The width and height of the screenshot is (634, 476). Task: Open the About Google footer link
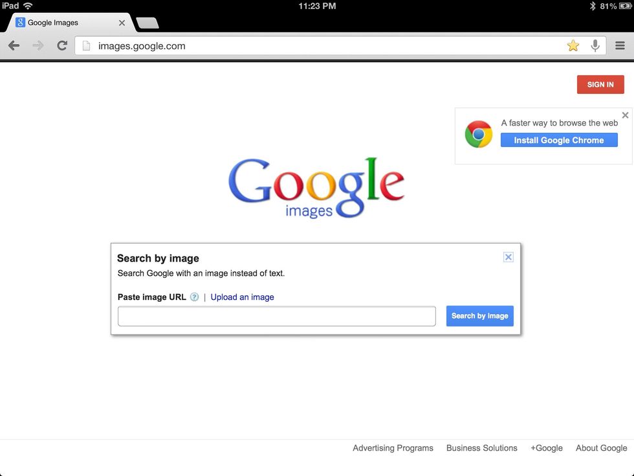[601, 448]
